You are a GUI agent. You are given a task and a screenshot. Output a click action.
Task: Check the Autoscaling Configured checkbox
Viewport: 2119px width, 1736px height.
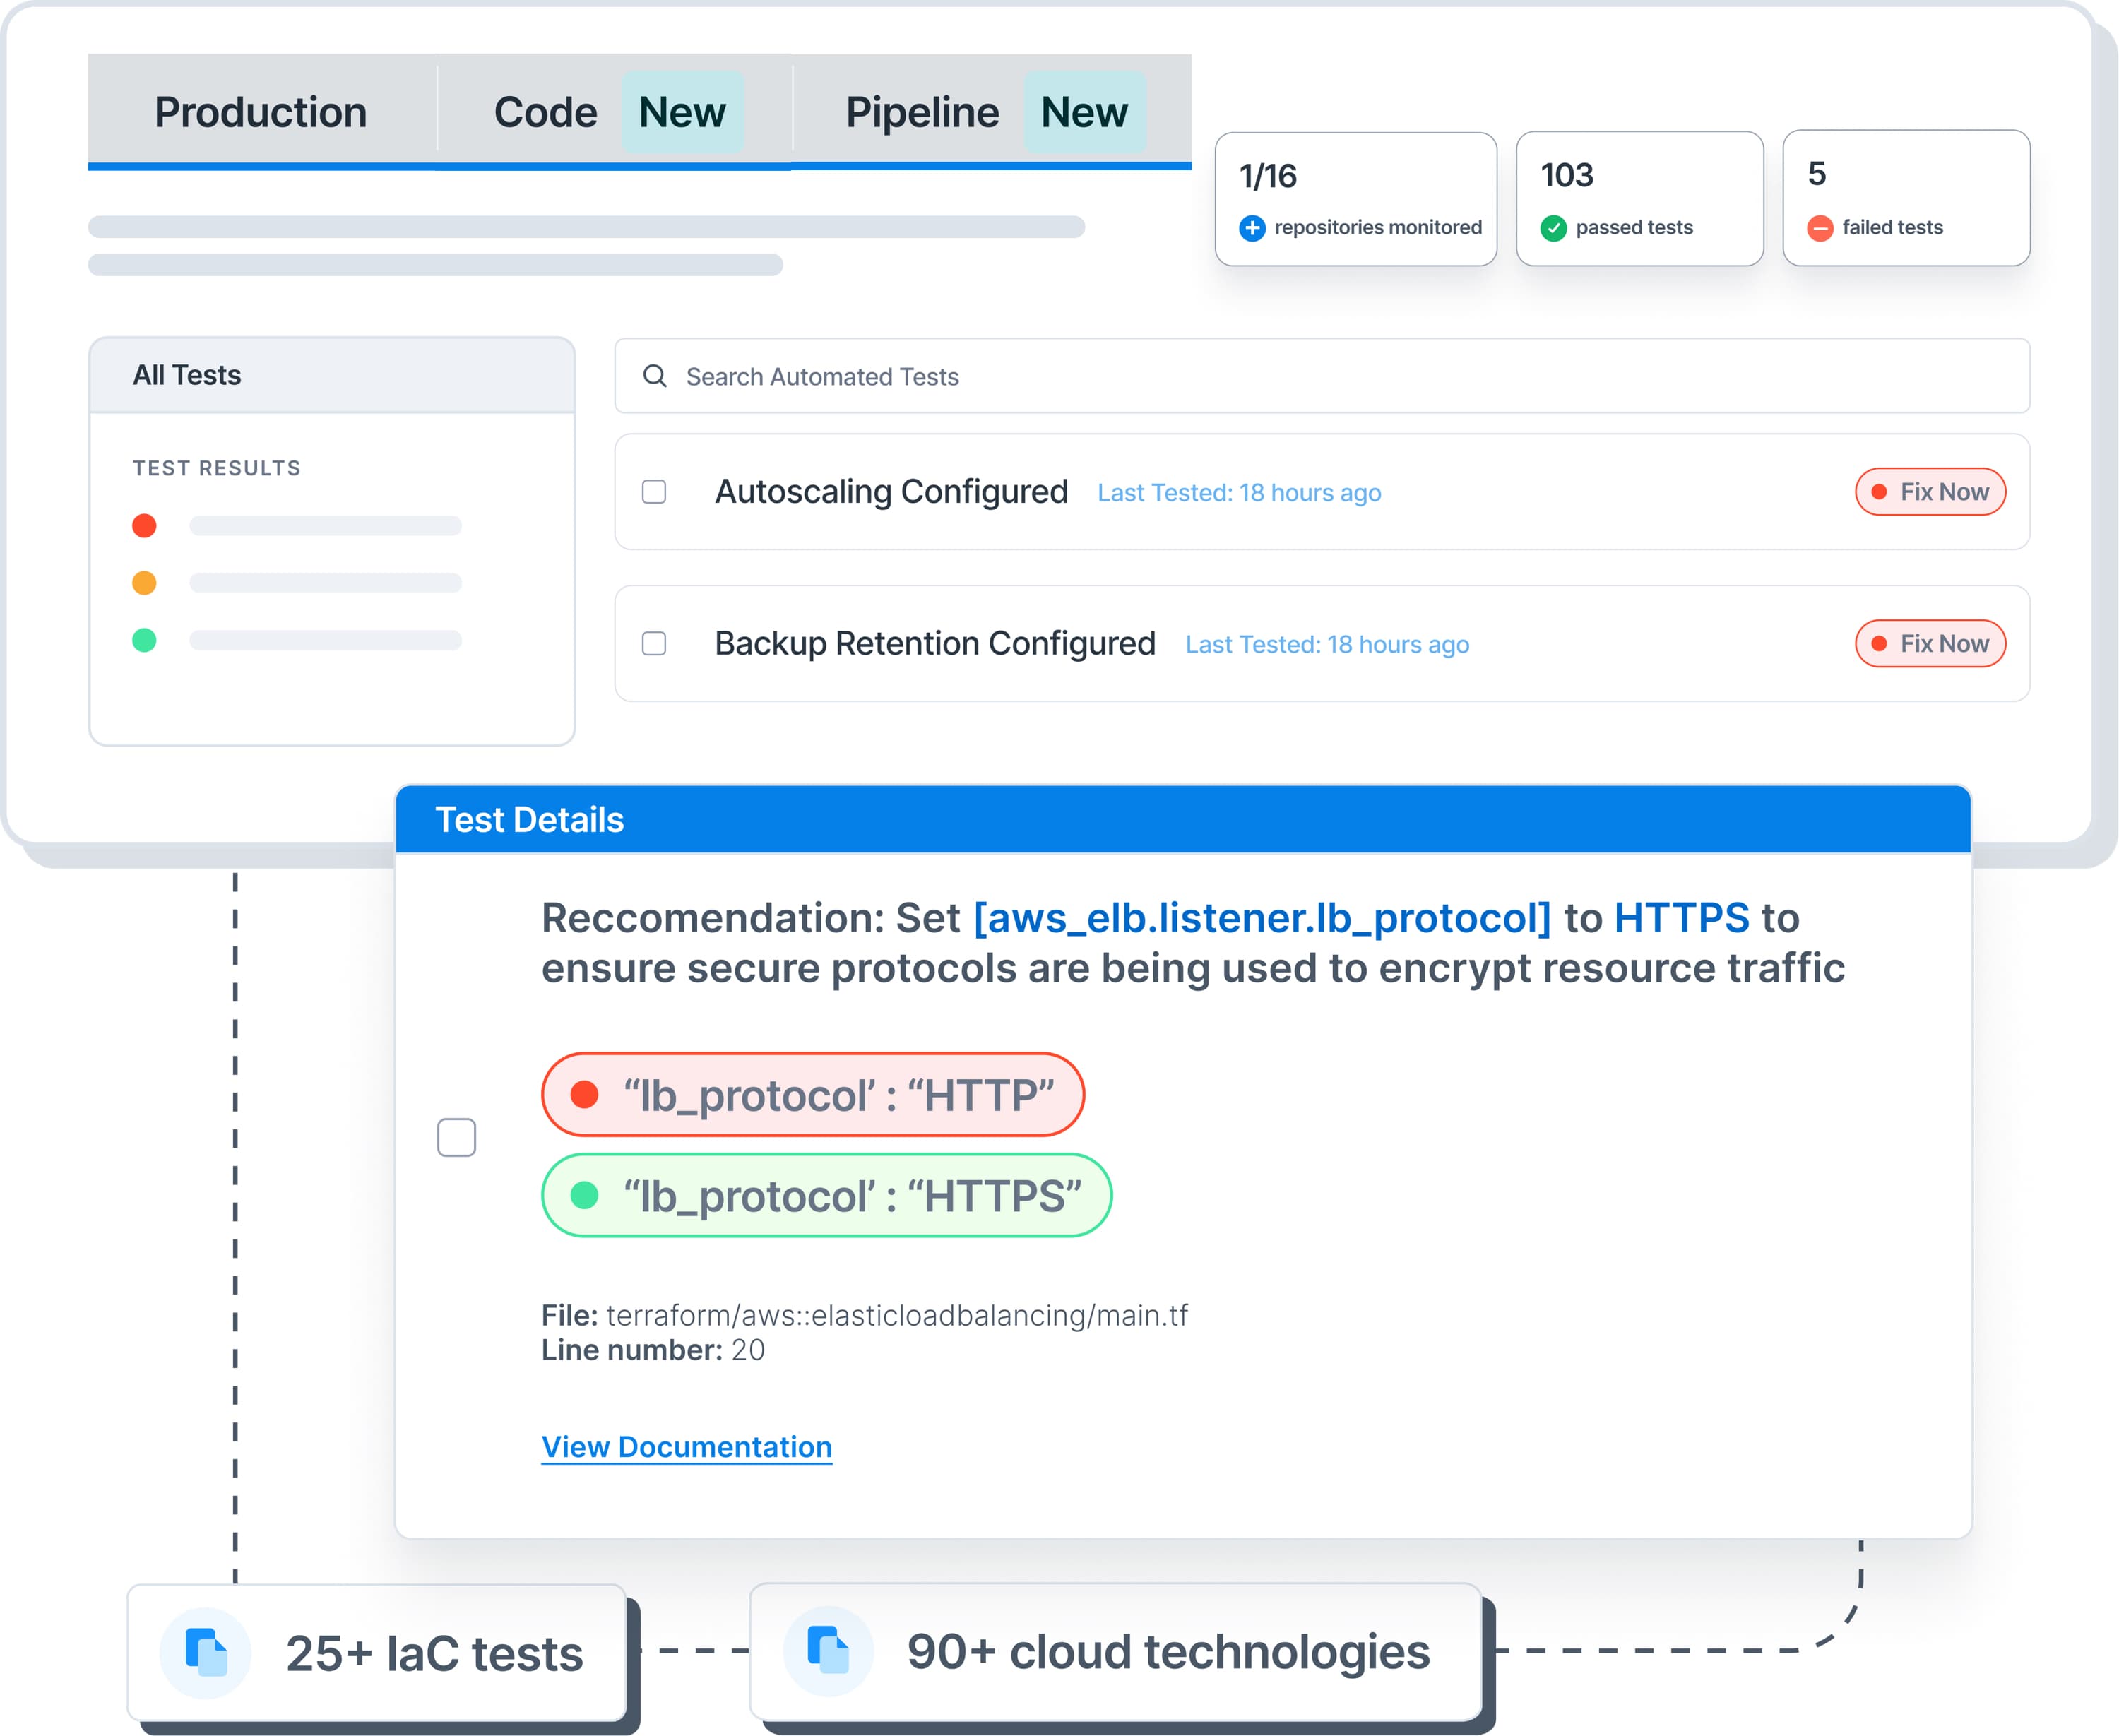pos(656,491)
